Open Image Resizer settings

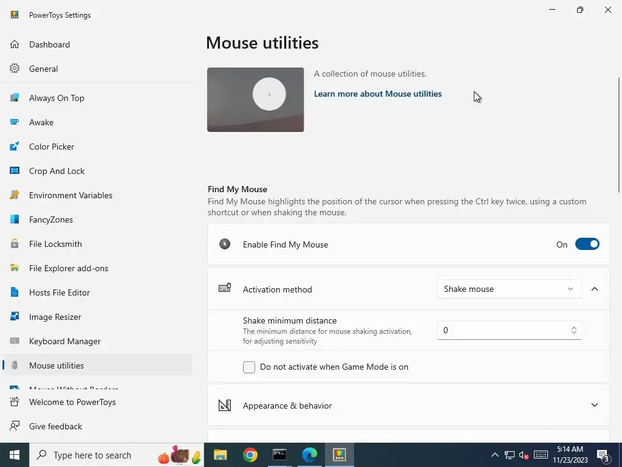click(x=97, y=317)
